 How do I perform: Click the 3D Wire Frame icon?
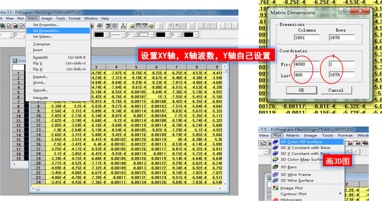(276, 174)
